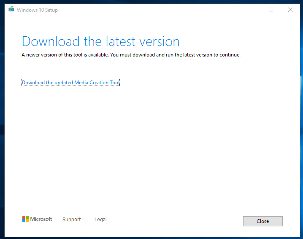Screen dimensions: 303x239
Task: Click the Windows 10 Setup title bar icon
Action: [11, 9]
